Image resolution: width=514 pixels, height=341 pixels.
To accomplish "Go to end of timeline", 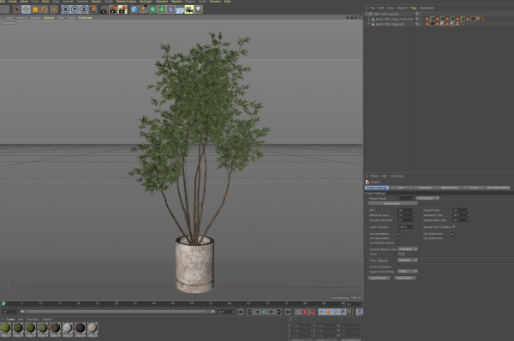I will click(288, 312).
